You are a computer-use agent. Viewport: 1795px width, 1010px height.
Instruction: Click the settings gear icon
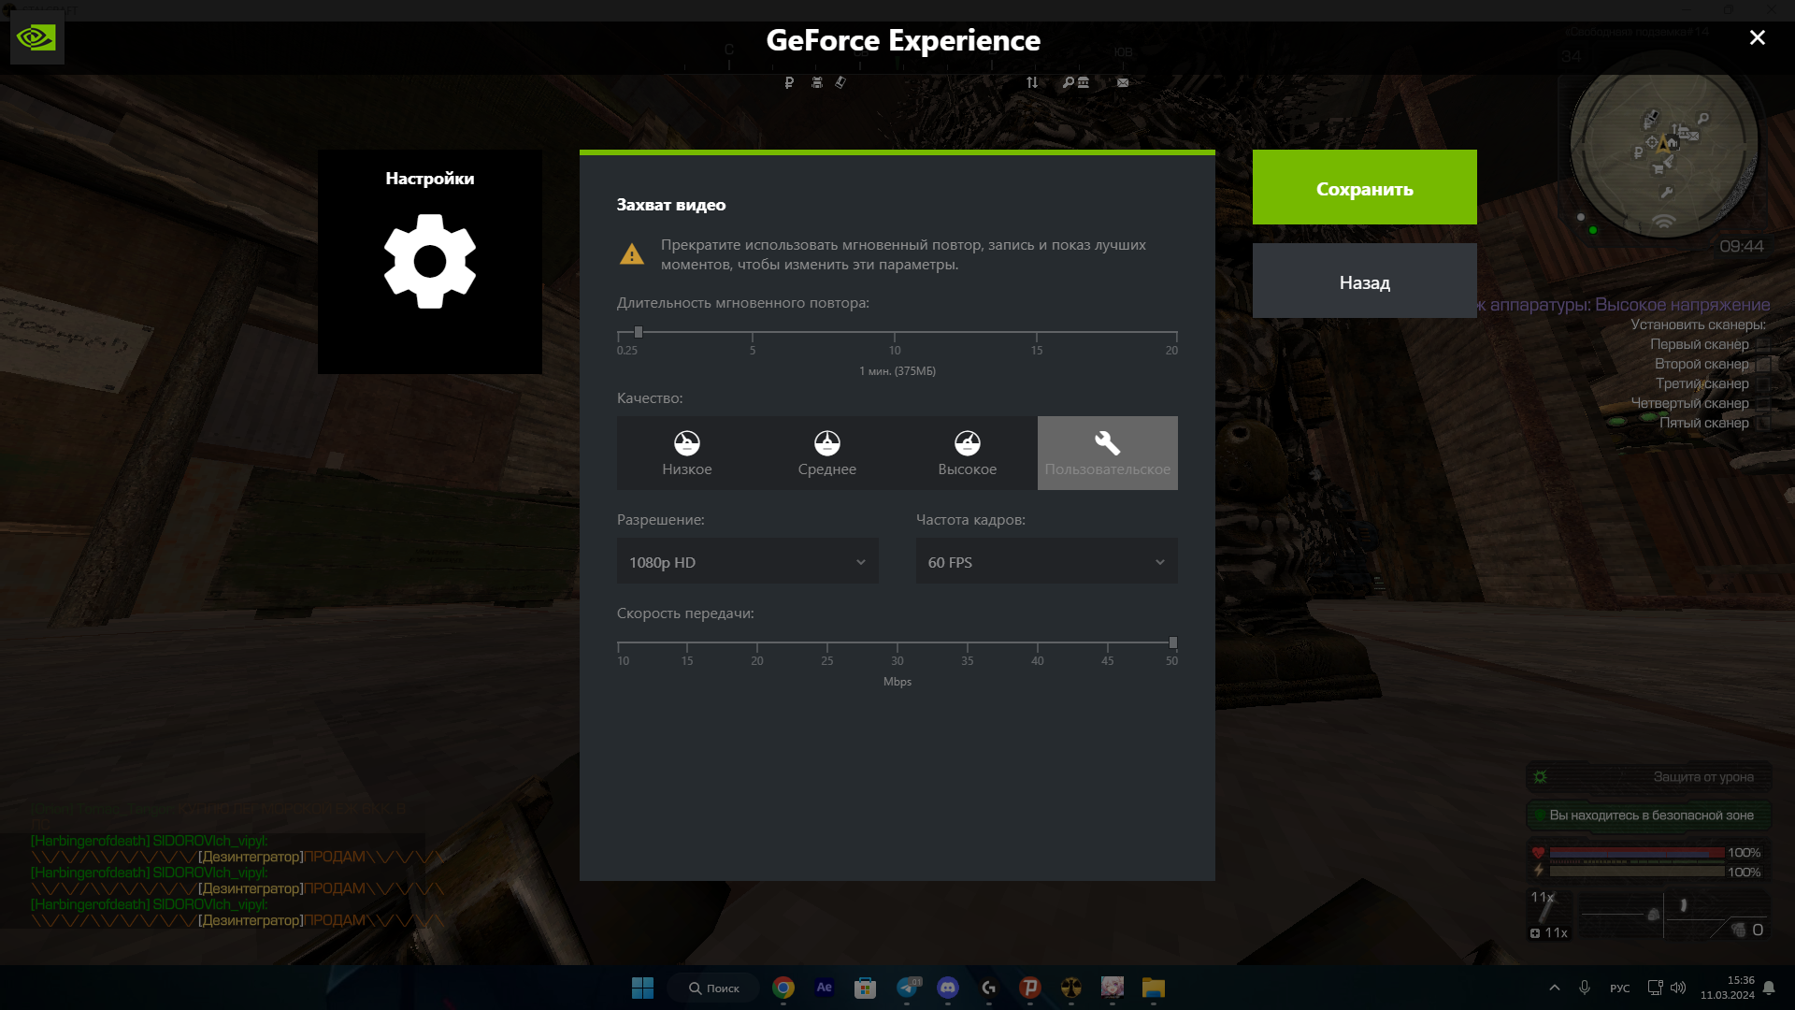tap(430, 261)
